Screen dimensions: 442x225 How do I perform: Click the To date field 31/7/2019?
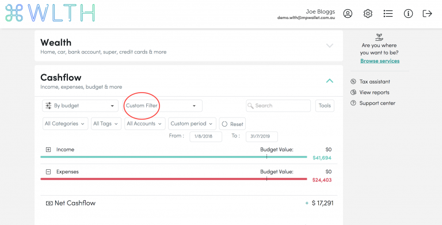tap(262, 136)
